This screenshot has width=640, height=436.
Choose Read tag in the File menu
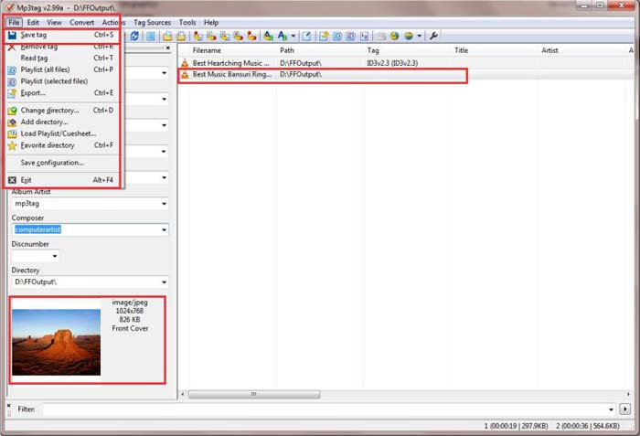click(63, 58)
